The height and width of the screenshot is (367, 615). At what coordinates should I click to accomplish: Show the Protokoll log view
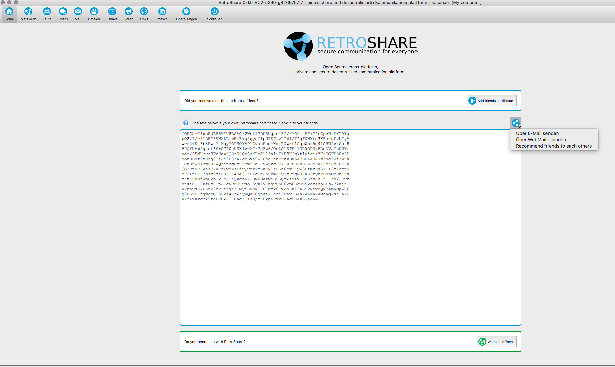pos(162,12)
